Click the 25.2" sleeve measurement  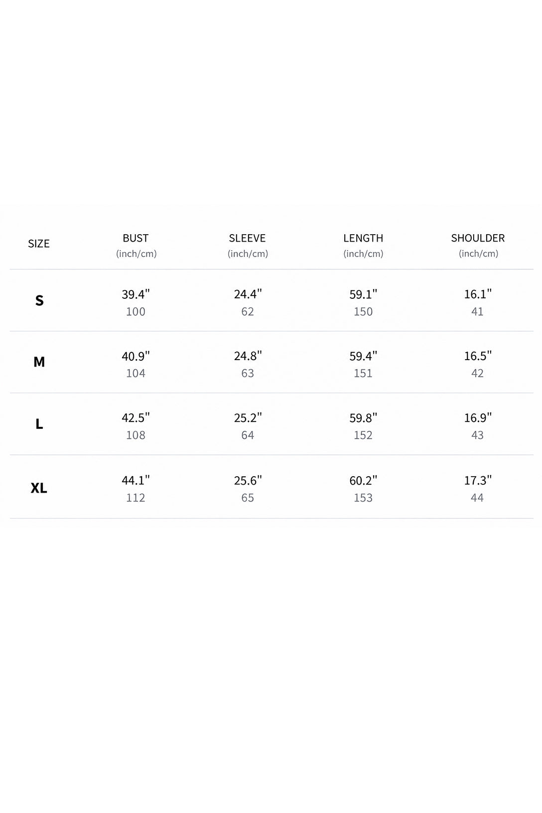tap(248, 417)
